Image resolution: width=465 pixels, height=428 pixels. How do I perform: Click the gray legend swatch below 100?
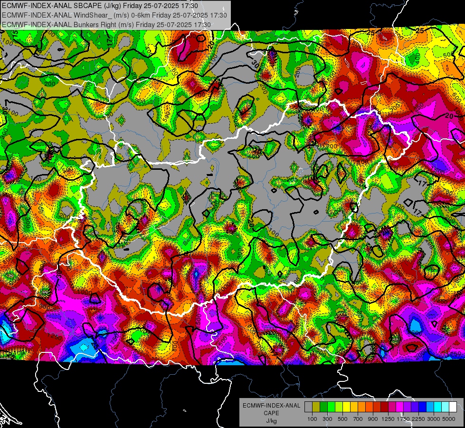pos(308,407)
